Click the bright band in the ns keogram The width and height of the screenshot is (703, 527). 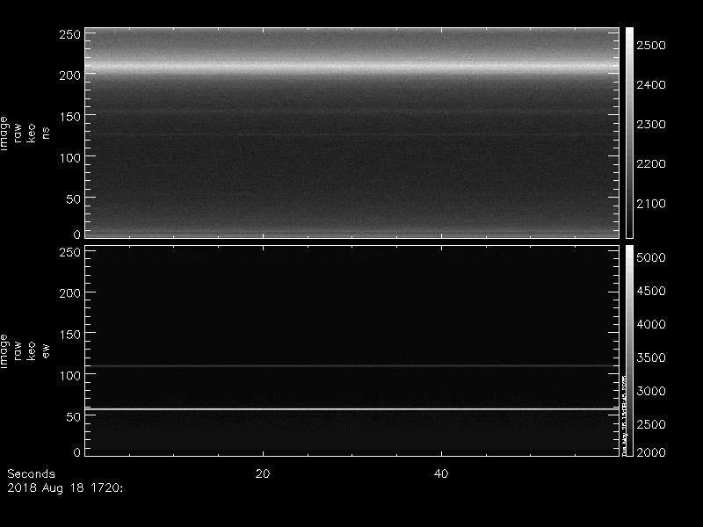[x=352, y=67]
